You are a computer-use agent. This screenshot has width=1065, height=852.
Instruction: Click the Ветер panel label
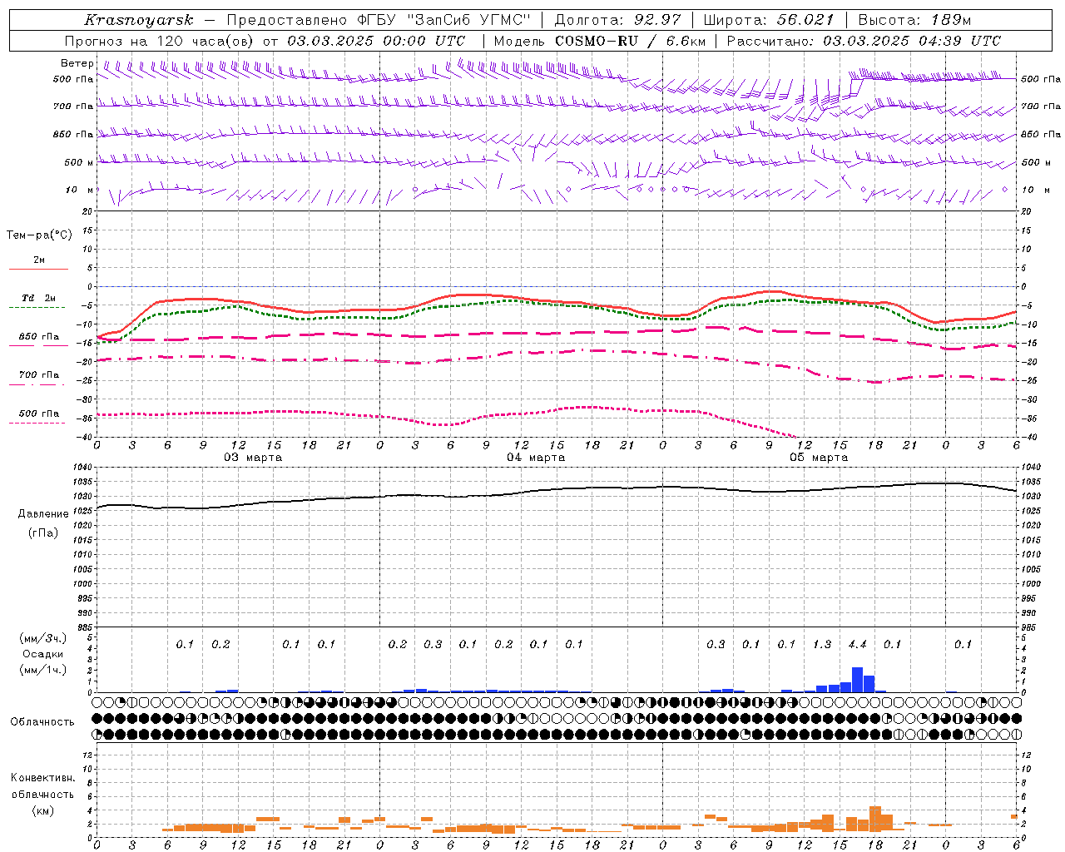(77, 63)
